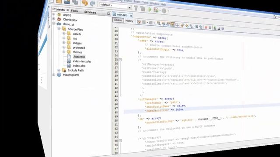Switch editor to History view
The image size is (280, 157).
click(129, 21)
